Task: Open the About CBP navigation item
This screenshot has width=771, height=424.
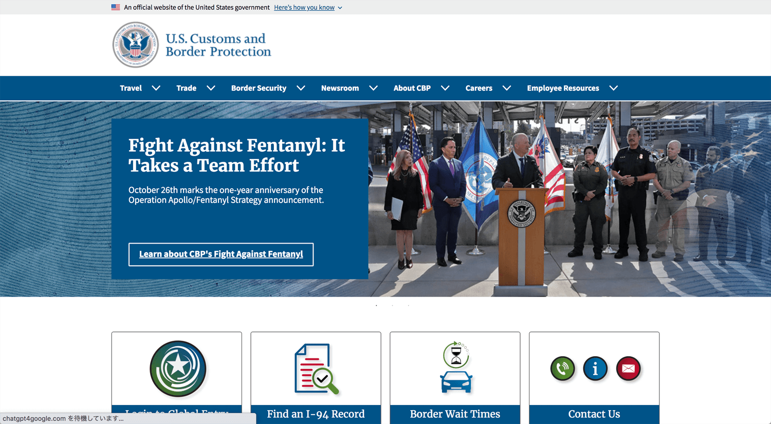Action: click(412, 88)
